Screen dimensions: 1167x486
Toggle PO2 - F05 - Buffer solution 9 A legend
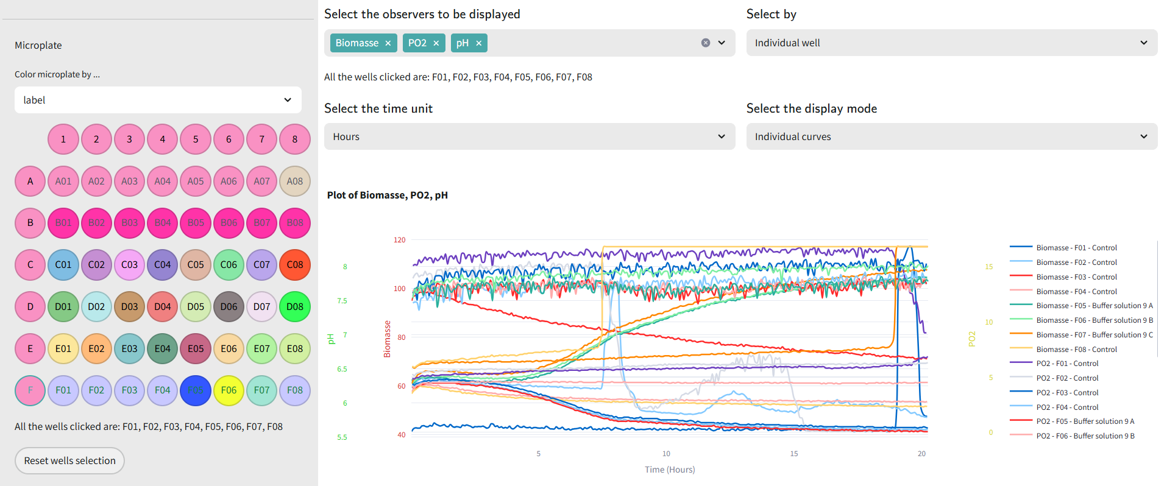tap(1085, 421)
